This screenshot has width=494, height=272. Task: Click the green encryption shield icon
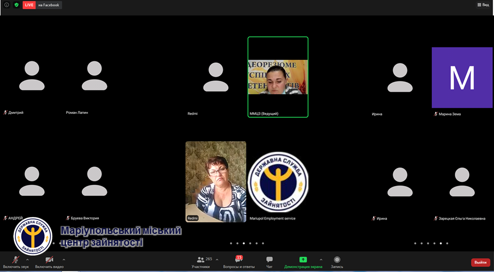tap(16, 5)
